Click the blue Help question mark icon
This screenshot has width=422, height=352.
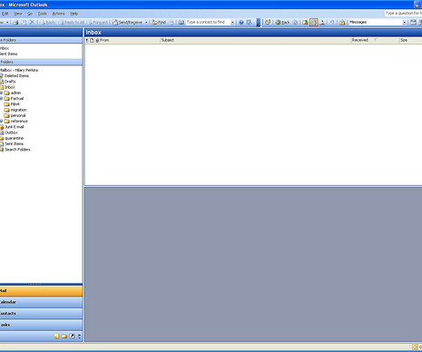[241, 23]
